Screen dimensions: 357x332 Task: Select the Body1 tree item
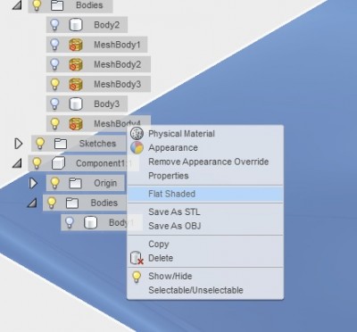tap(102, 222)
